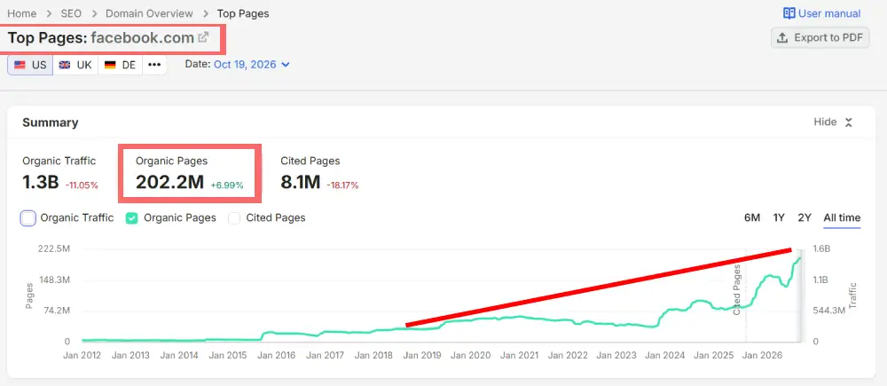Switch chart range to 2Y
Screen dimensions: 887x386
click(805, 218)
